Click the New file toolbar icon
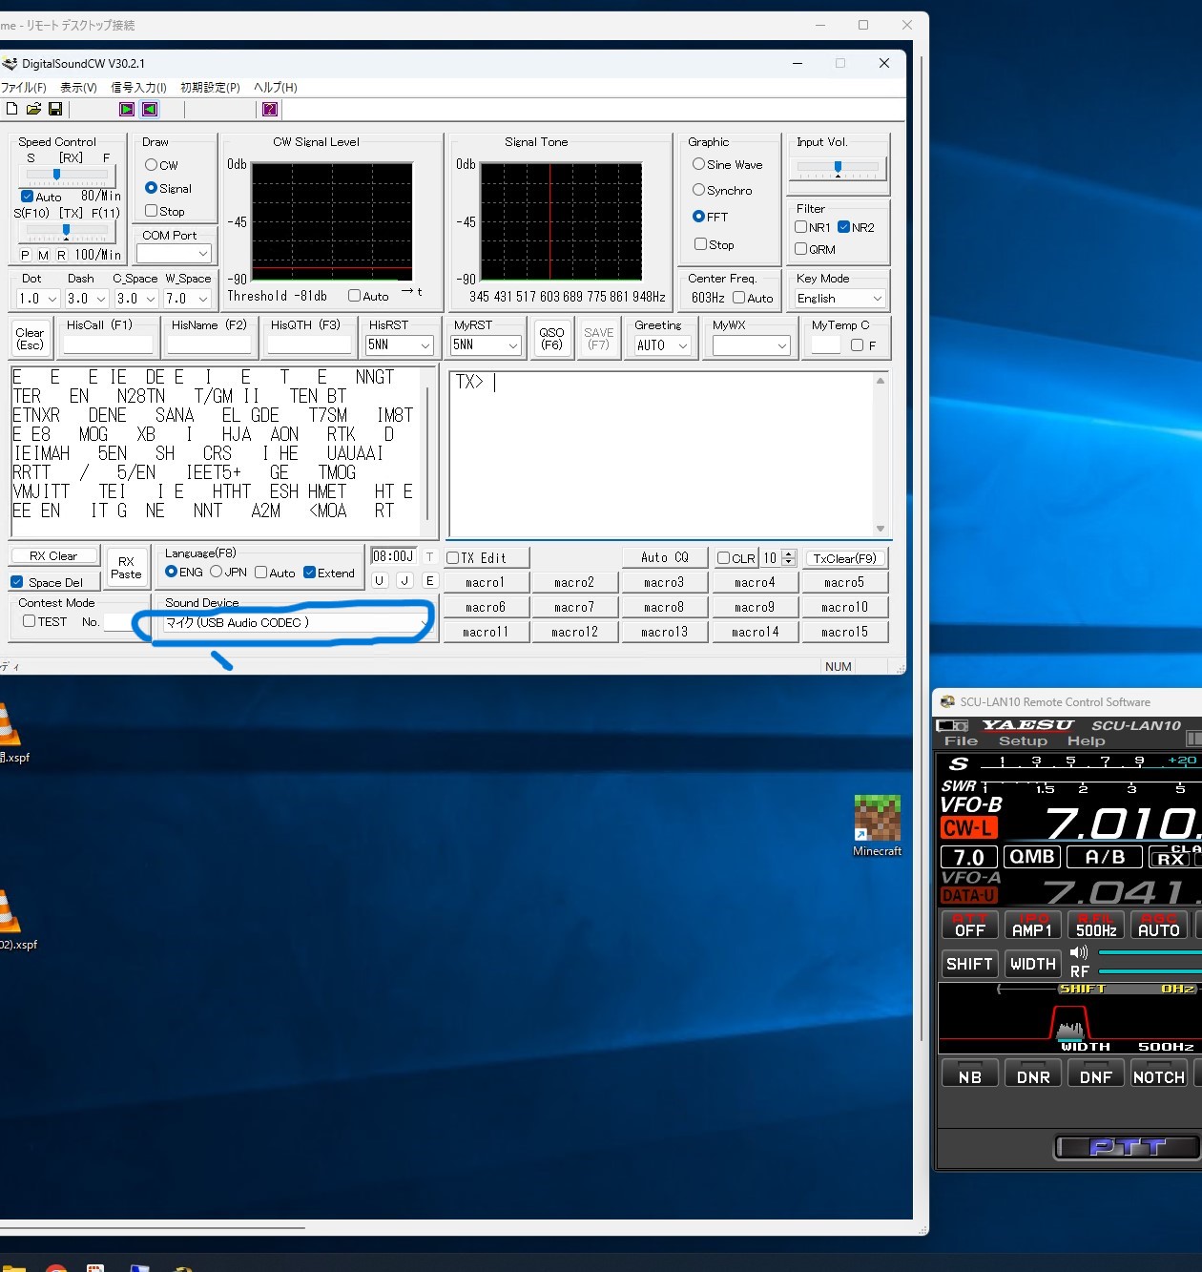 pyautogui.click(x=11, y=109)
